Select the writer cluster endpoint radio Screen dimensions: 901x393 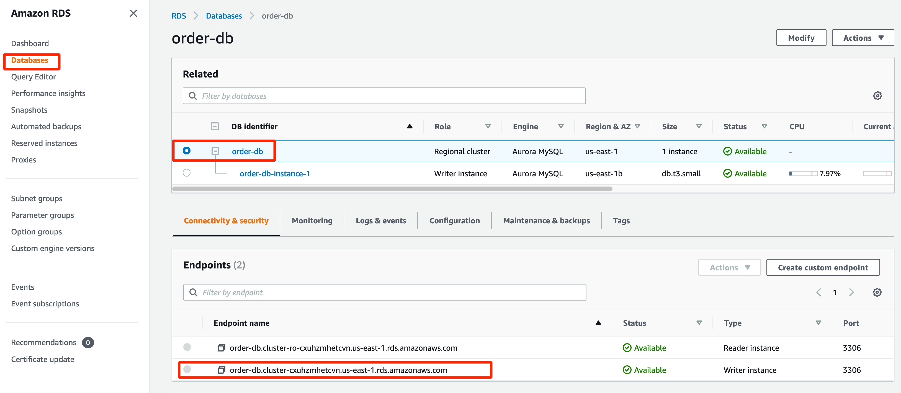pos(187,369)
